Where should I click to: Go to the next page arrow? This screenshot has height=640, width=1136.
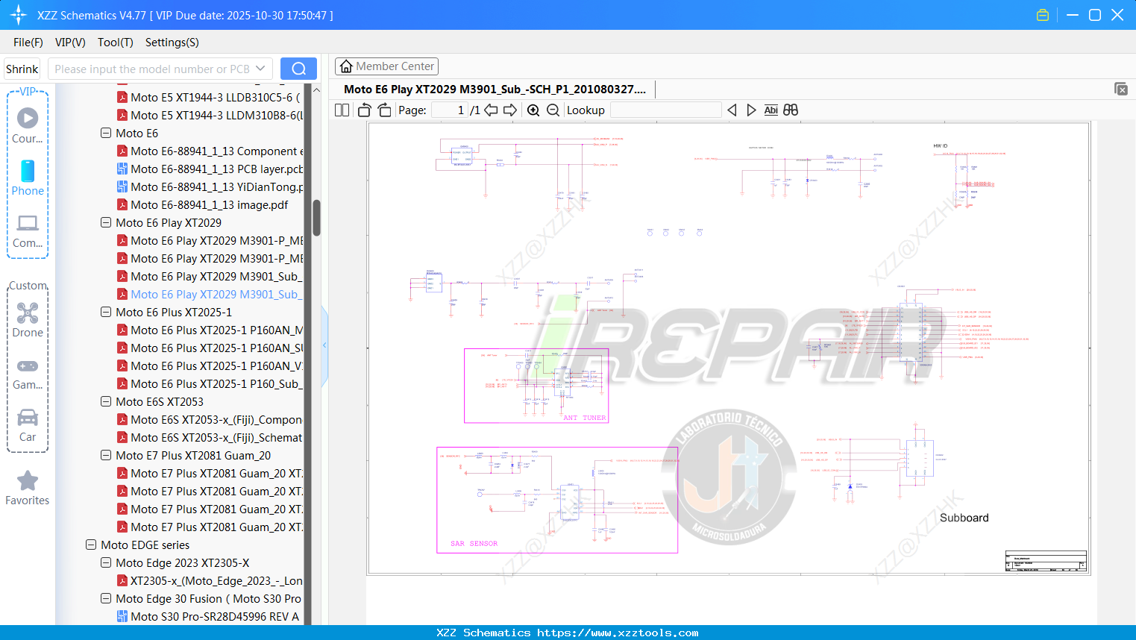click(x=510, y=110)
